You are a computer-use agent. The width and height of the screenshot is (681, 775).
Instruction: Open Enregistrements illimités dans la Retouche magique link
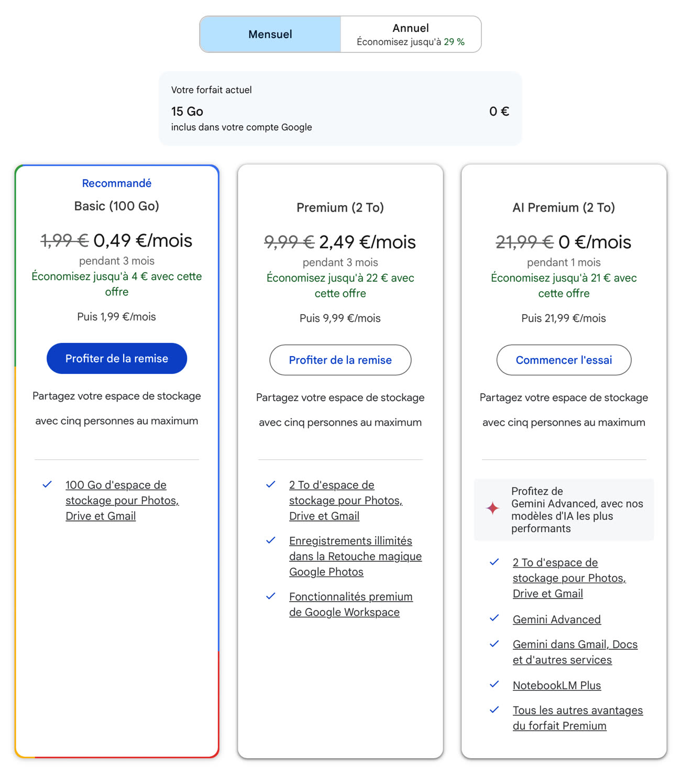355,556
